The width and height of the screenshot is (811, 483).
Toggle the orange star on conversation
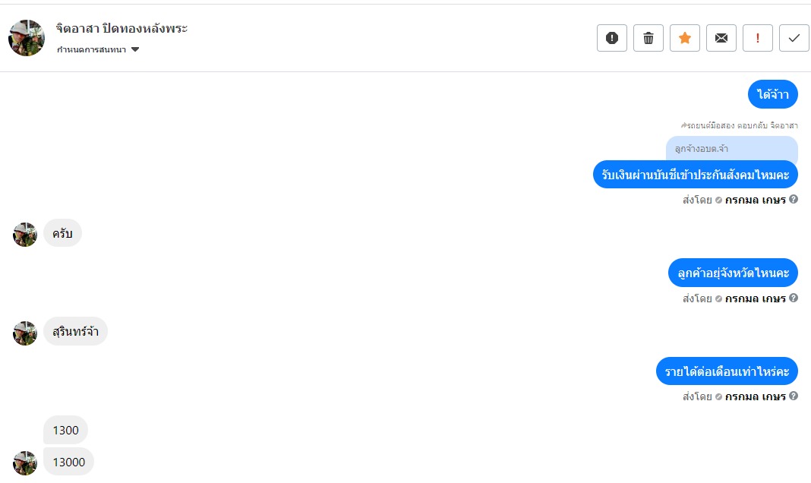[x=684, y=38]
